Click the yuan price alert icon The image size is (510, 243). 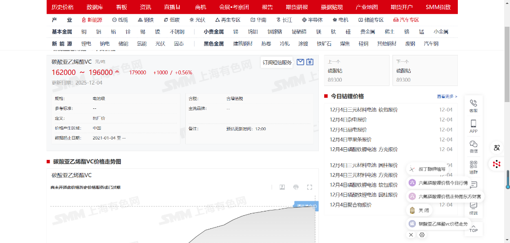click(310, 62)
